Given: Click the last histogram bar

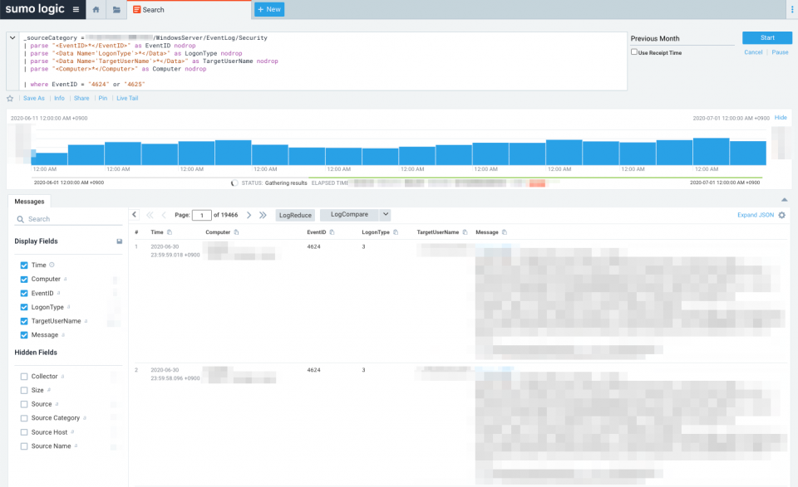Looking at the screenshot, I should click(x=747, y=153).
